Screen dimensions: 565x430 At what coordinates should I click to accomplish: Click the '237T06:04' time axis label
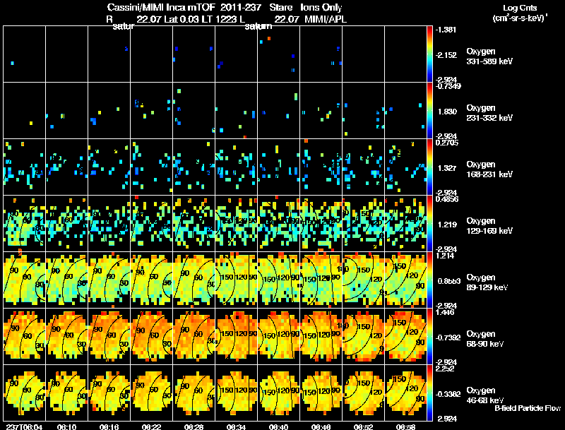(25, 426)
